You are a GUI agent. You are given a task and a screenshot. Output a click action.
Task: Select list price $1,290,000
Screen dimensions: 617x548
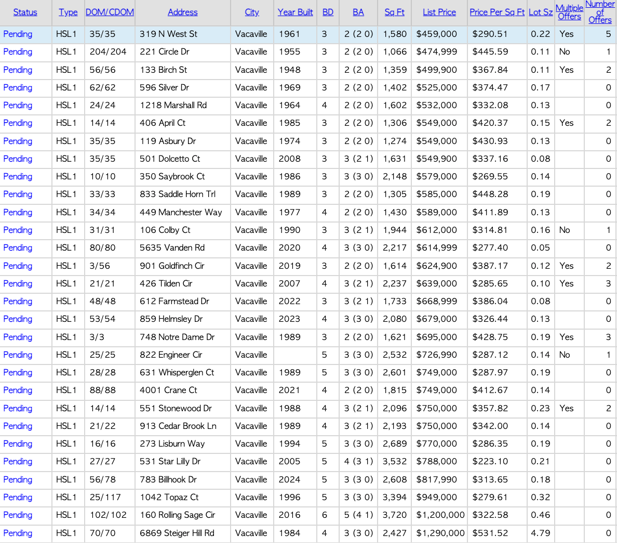(x=440, y=533)
